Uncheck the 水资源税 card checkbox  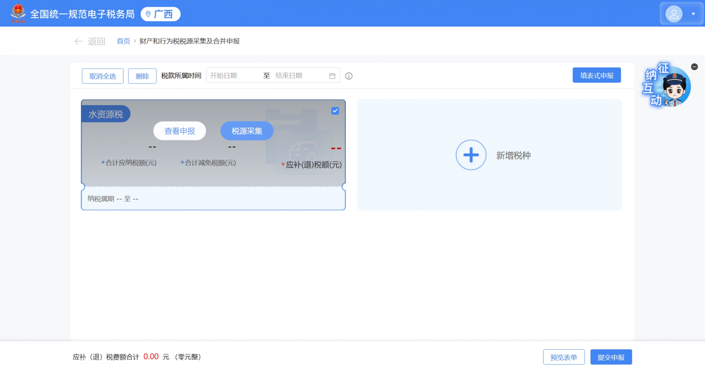pyautogui.click(x=335, y=111)
